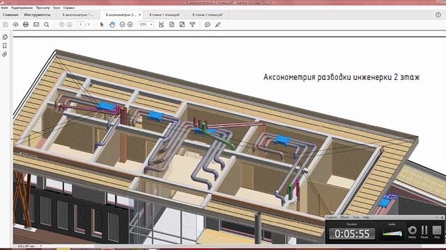Click the fit one full page icon

[171, 25]
